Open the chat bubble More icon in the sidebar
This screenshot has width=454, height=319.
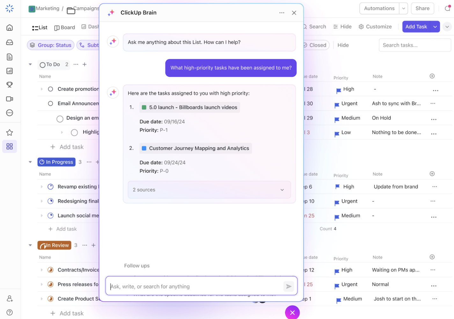[x=10, y=113]
